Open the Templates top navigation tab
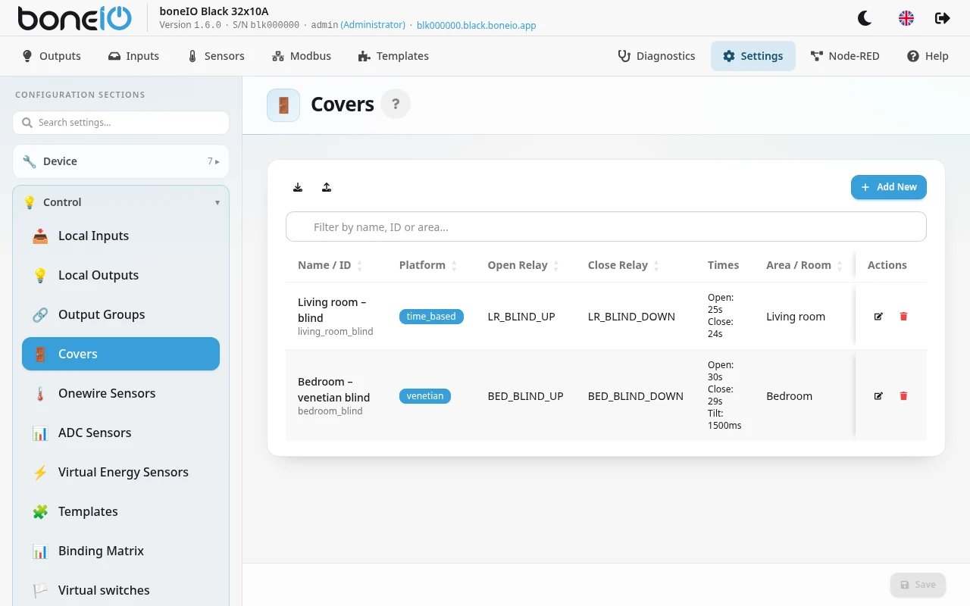 click(x=393, y=56)
